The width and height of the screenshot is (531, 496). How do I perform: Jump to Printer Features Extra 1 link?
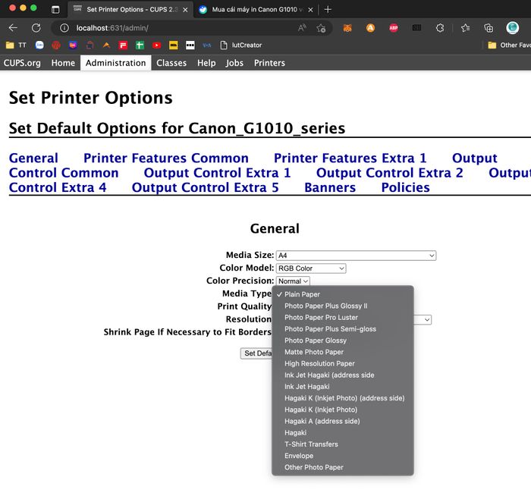(x=350, y=158)
